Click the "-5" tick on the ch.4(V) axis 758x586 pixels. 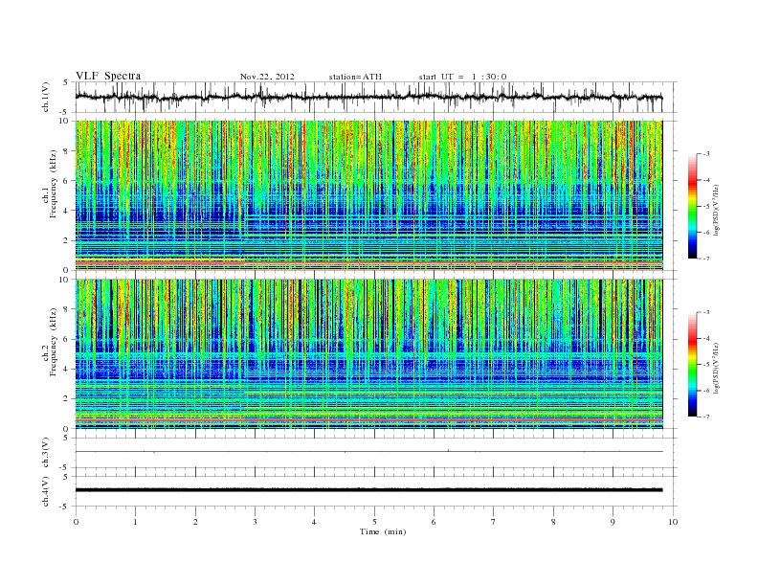[x=65, y=507]
